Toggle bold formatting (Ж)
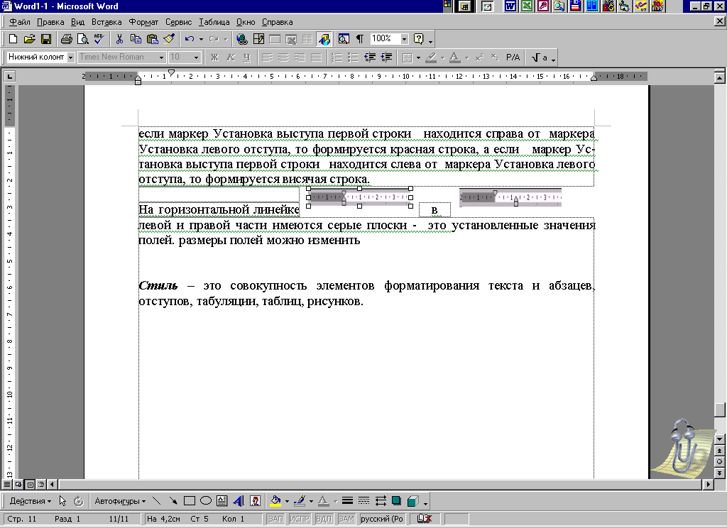 tap(214, 57)
